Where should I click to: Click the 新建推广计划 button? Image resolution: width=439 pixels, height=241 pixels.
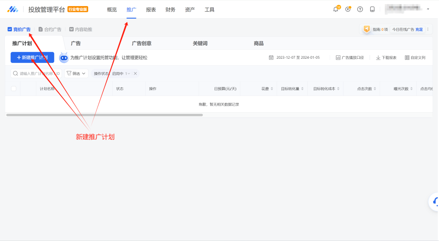(x=32, y=58)
